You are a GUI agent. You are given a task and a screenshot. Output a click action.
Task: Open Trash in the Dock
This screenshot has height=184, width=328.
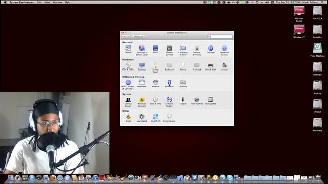pos(318,178)
